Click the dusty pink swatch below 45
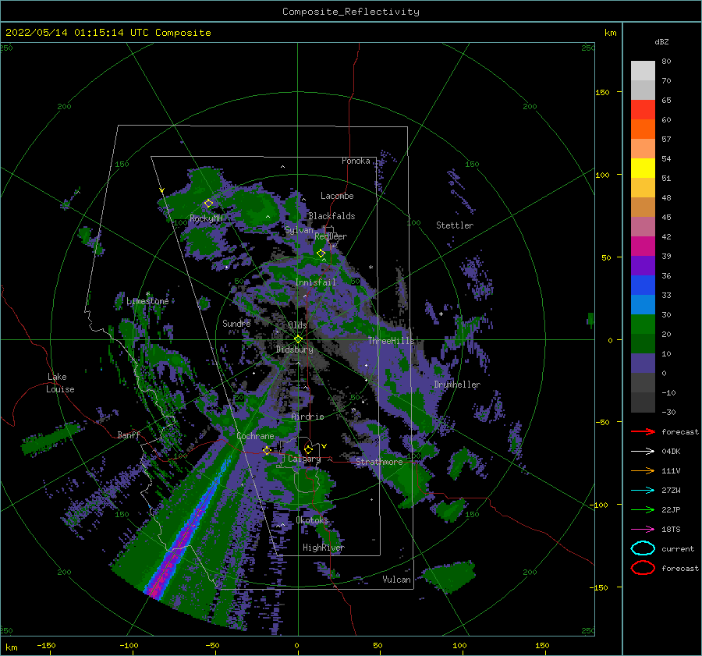Screen dimensions: 702x656 643,226
